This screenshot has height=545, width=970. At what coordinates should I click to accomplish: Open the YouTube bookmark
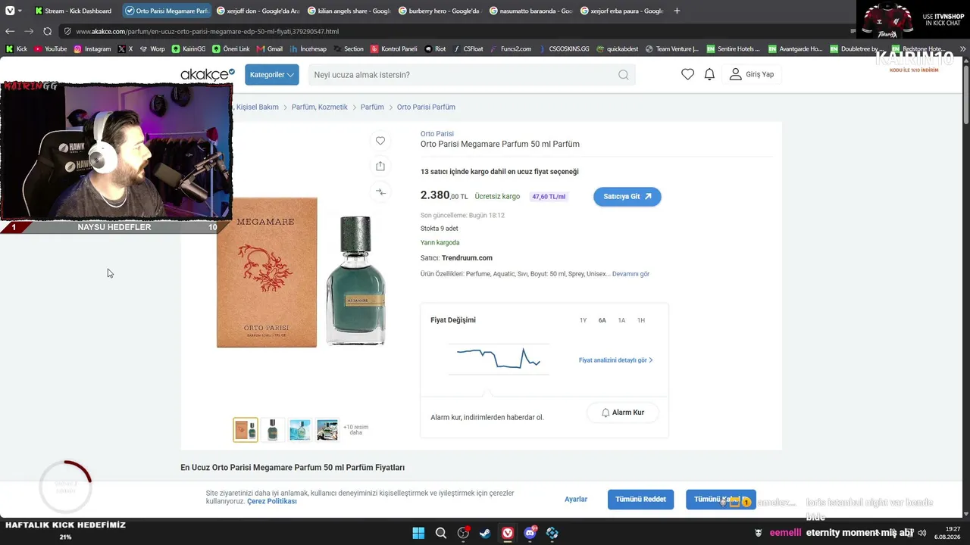click(x=50, y=49)
